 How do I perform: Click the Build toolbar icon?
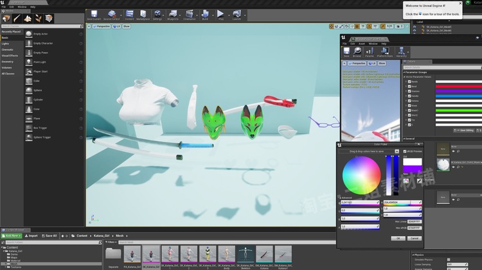[205, 15]
